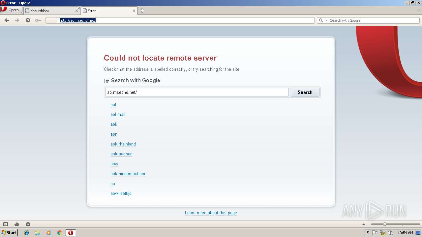422x237 pixels.
Task: Click the 10:54 AM clock
Action: point(405,233)
